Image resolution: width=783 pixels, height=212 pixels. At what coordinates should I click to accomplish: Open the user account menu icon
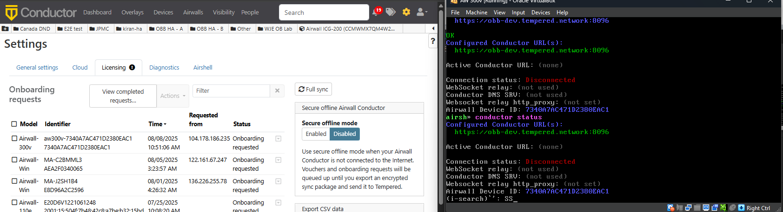pos(421,12)
